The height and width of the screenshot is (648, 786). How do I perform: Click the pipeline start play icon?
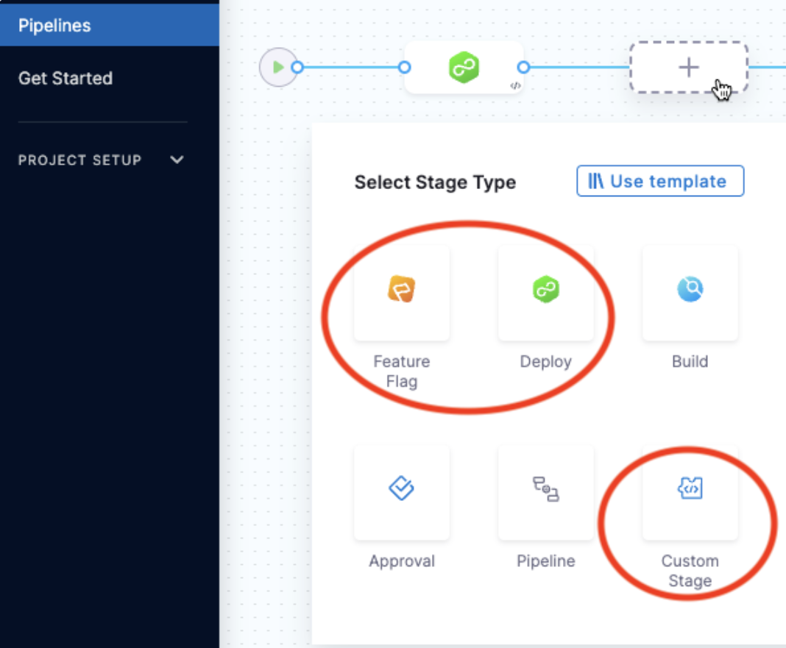coord(279,67)
